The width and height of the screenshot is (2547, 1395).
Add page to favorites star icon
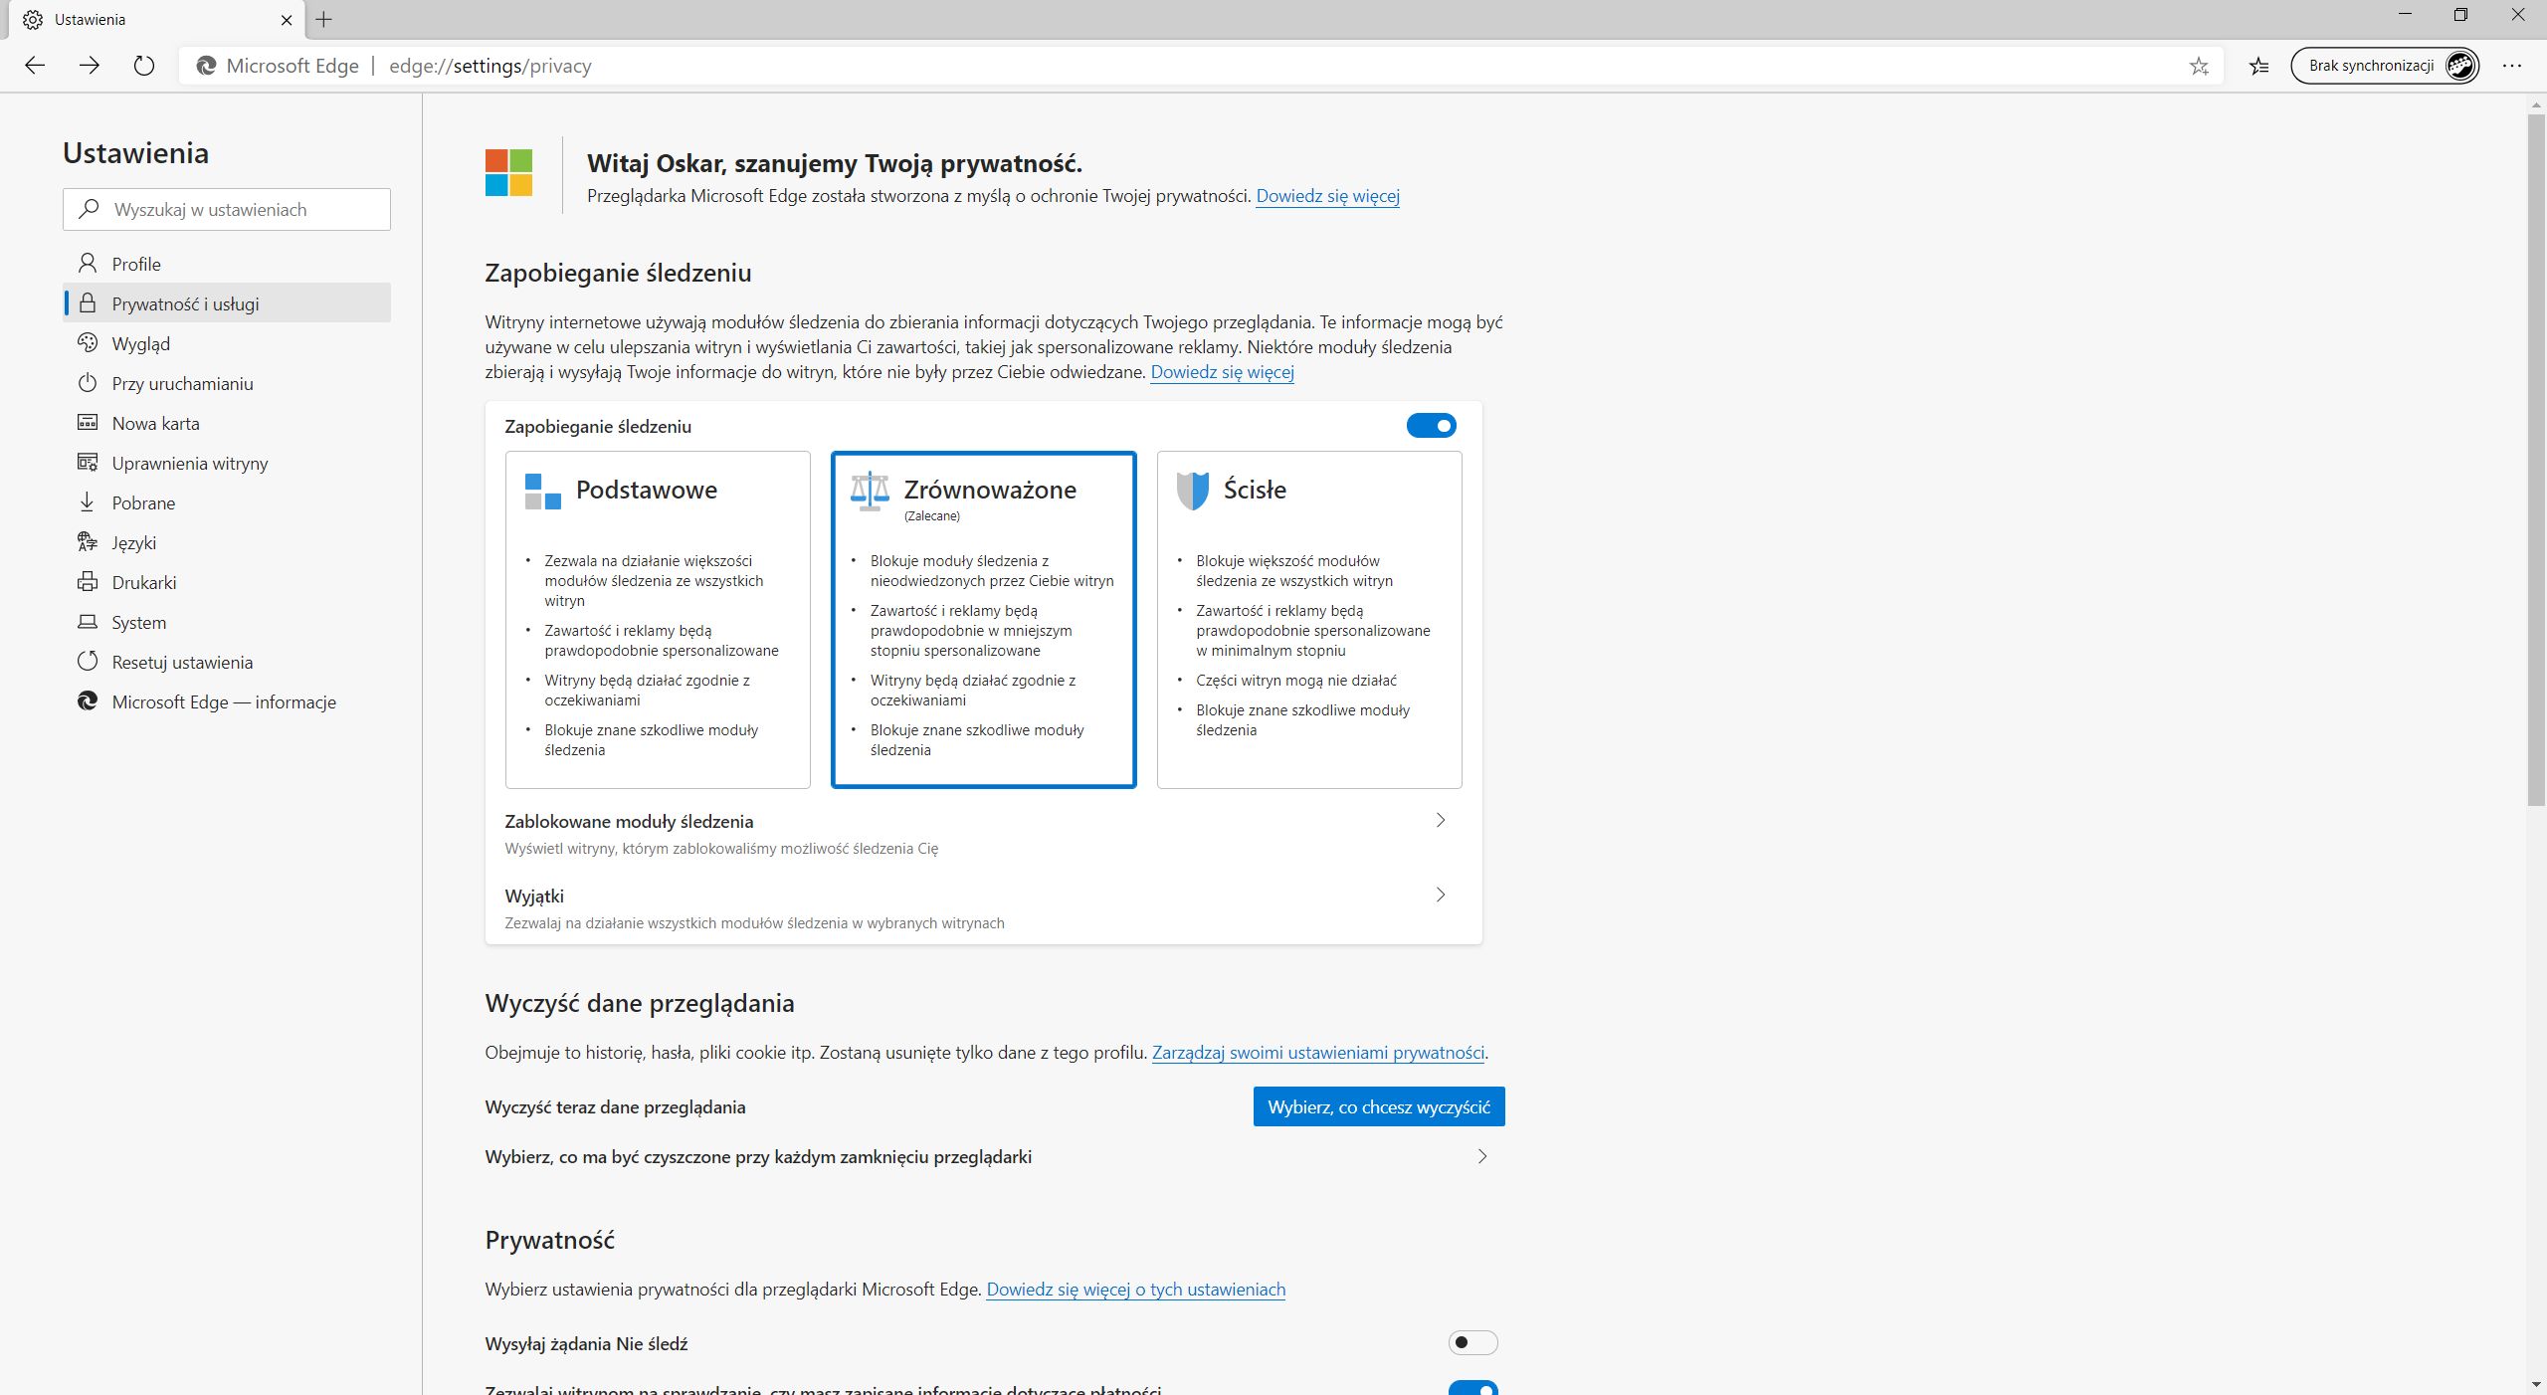pos(2199,66)
